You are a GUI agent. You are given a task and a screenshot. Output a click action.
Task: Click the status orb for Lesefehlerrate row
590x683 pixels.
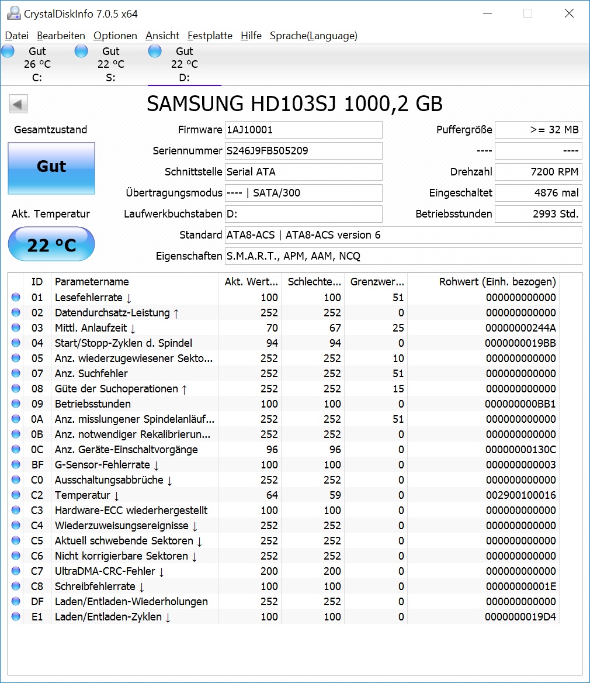(x=16, y=297)
